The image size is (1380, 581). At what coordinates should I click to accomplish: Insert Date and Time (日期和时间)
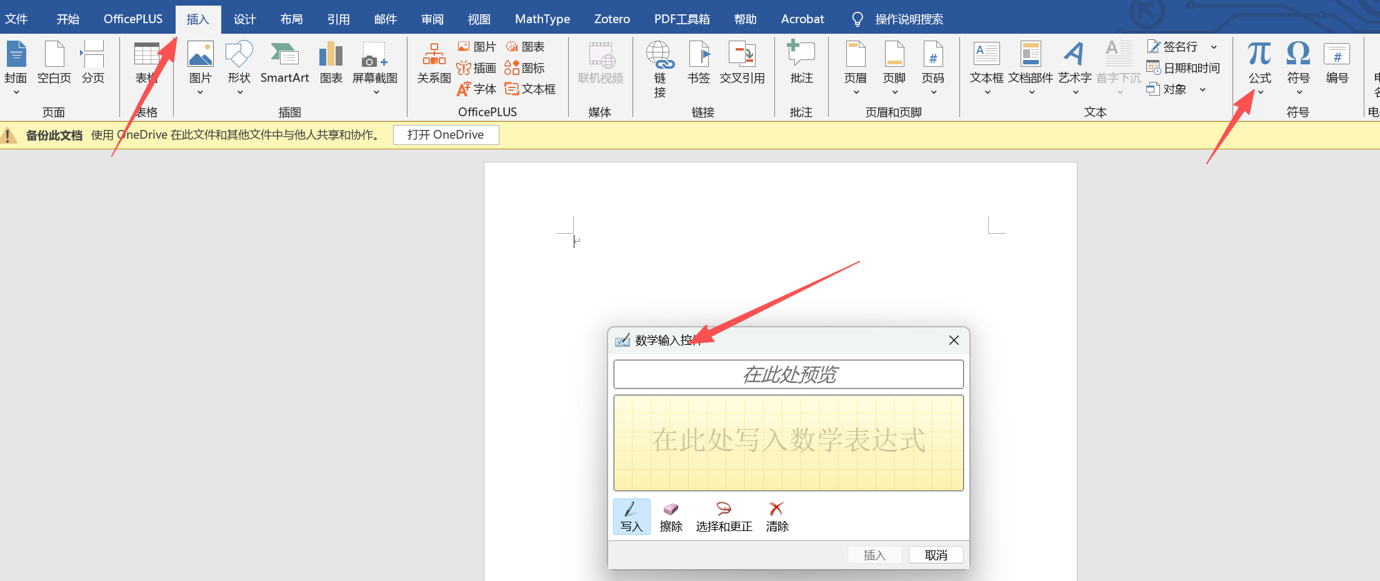tap(1183, 67)
